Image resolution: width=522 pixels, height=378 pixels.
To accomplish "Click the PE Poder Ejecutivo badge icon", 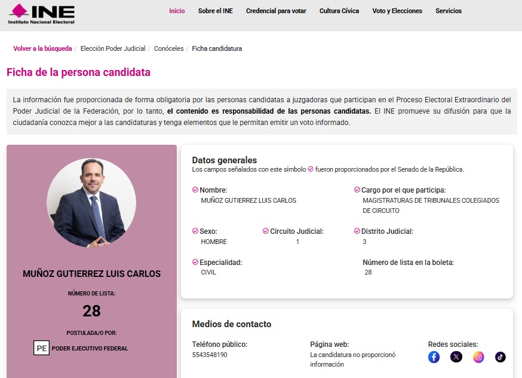I will tap(41, 348).
